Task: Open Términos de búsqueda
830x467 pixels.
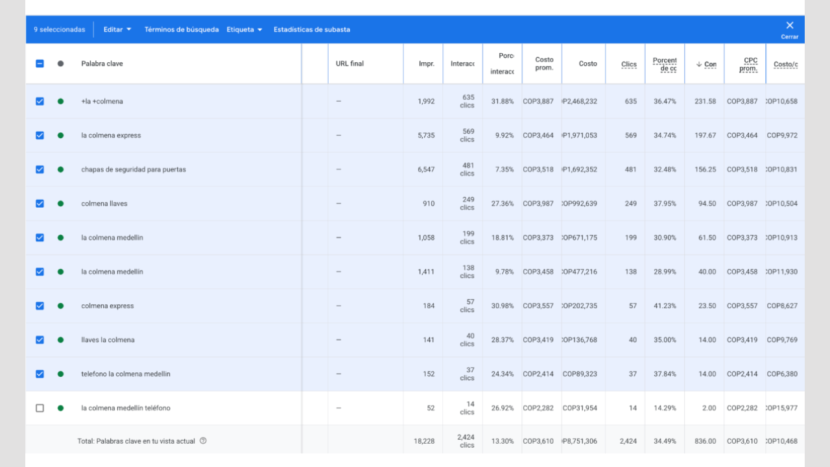Action: (x=181, y=29)
